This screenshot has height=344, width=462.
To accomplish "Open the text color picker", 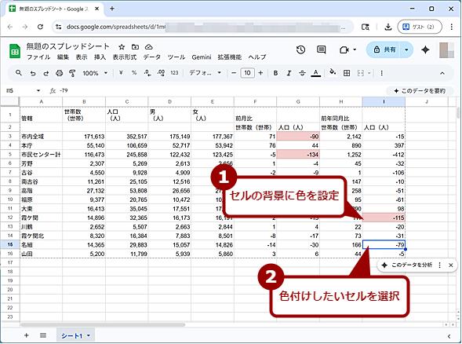I will (315, 73).
